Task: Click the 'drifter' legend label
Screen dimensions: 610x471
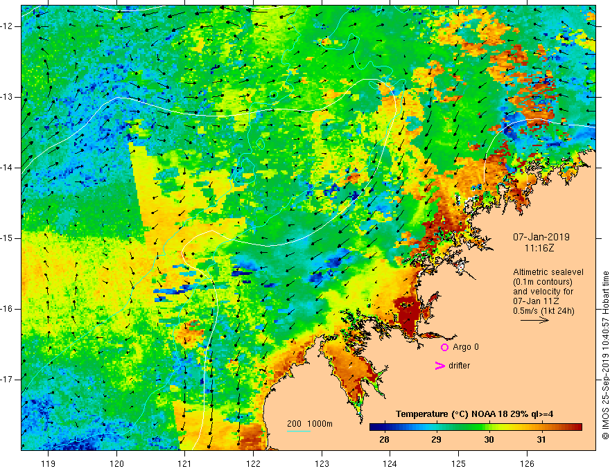Action: pyautogui.click(x=459, y=366)
